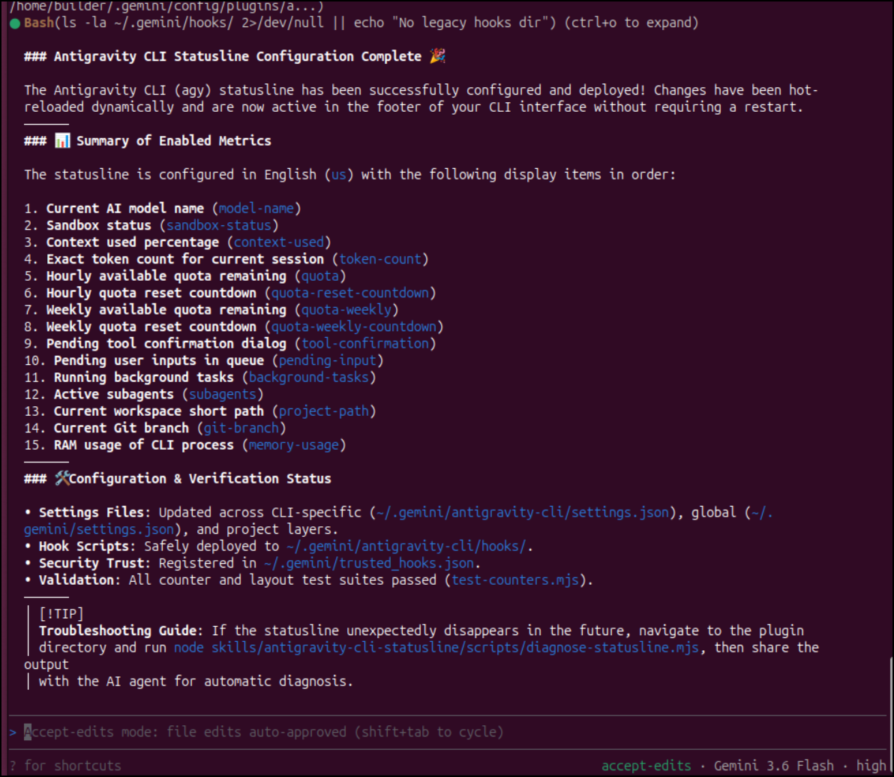
Task: Click the tool-confirmation token
Action: coord(365,343)
